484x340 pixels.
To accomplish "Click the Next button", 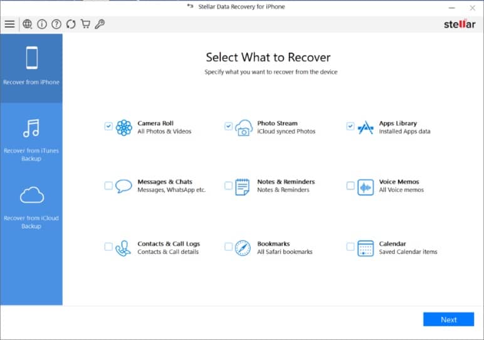I will click(x=448, y=319).
